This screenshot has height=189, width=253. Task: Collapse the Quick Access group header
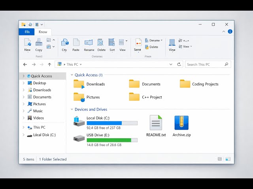pyautogui.click(x=72, y=75)
